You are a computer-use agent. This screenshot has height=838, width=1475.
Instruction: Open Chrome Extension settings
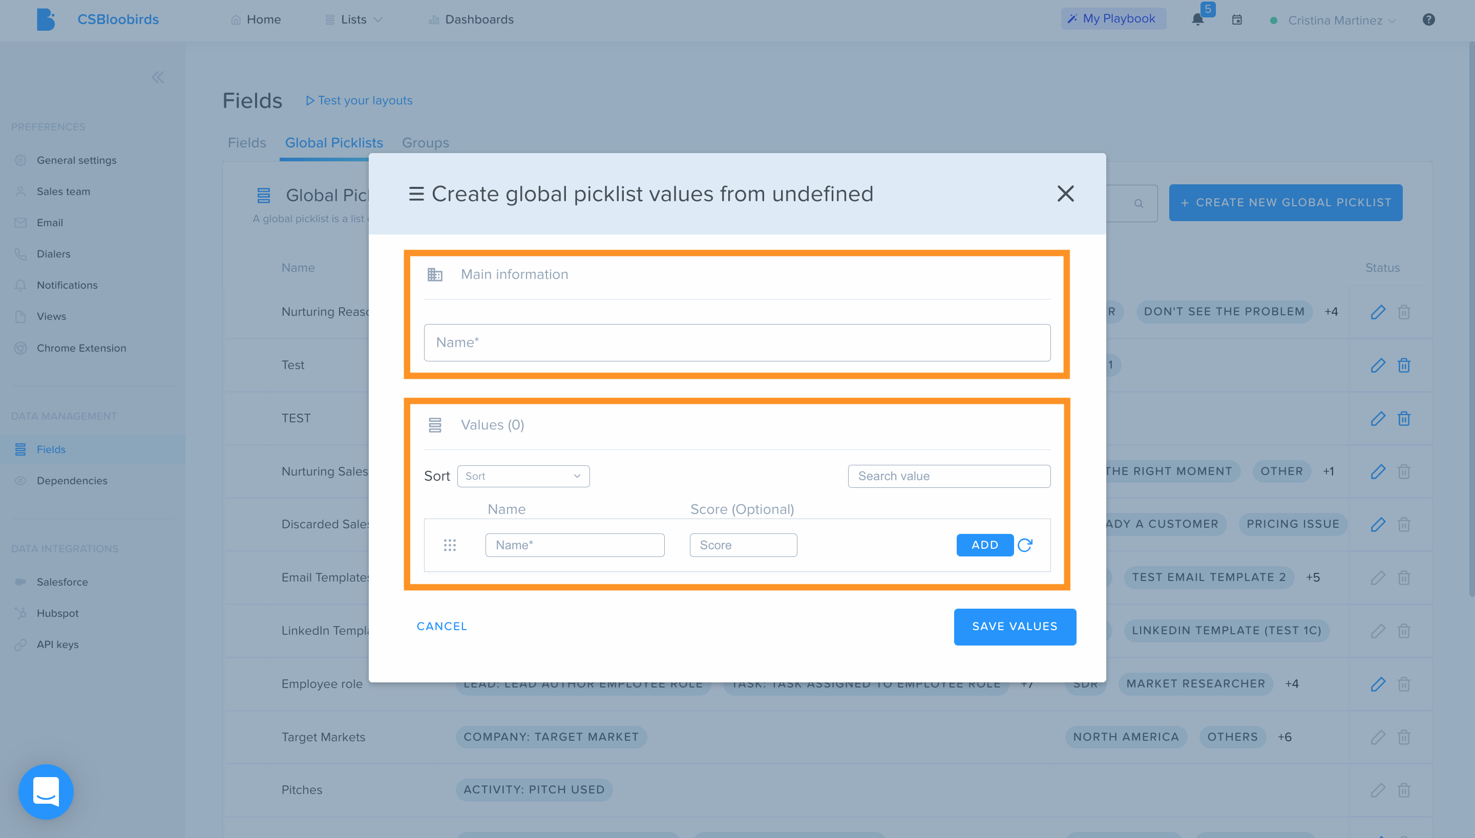(80, 348)
